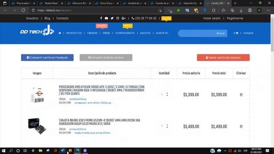This screenshot has height=154, width=274.
Task: Open the Instagram icon in top bar
Action: [118, 18]
